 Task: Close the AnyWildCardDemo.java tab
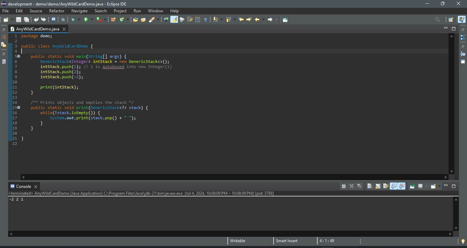click(64, 29)
